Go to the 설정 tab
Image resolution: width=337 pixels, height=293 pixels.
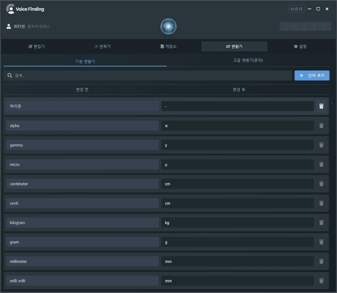pos(300,47)
